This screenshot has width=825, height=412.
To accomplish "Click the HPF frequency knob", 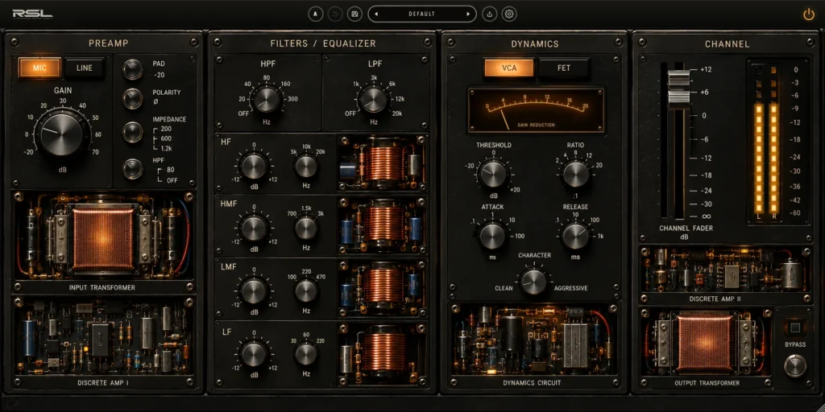I will 267,99.
